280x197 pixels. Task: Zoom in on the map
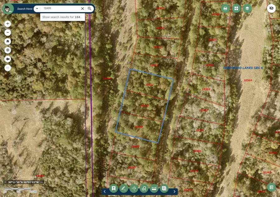click(x=8, y=24)
